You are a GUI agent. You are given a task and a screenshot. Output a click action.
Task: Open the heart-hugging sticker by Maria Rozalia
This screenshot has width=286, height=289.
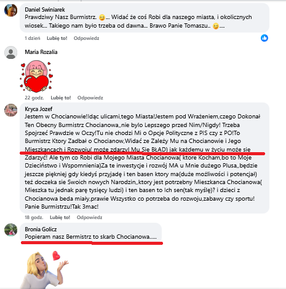36,76
